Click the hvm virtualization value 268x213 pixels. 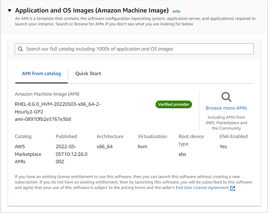click(142, 147)
